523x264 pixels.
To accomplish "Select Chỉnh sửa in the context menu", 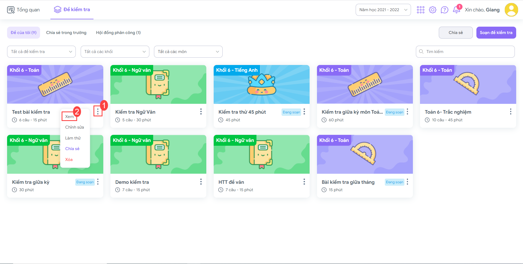I will [75, 127].
